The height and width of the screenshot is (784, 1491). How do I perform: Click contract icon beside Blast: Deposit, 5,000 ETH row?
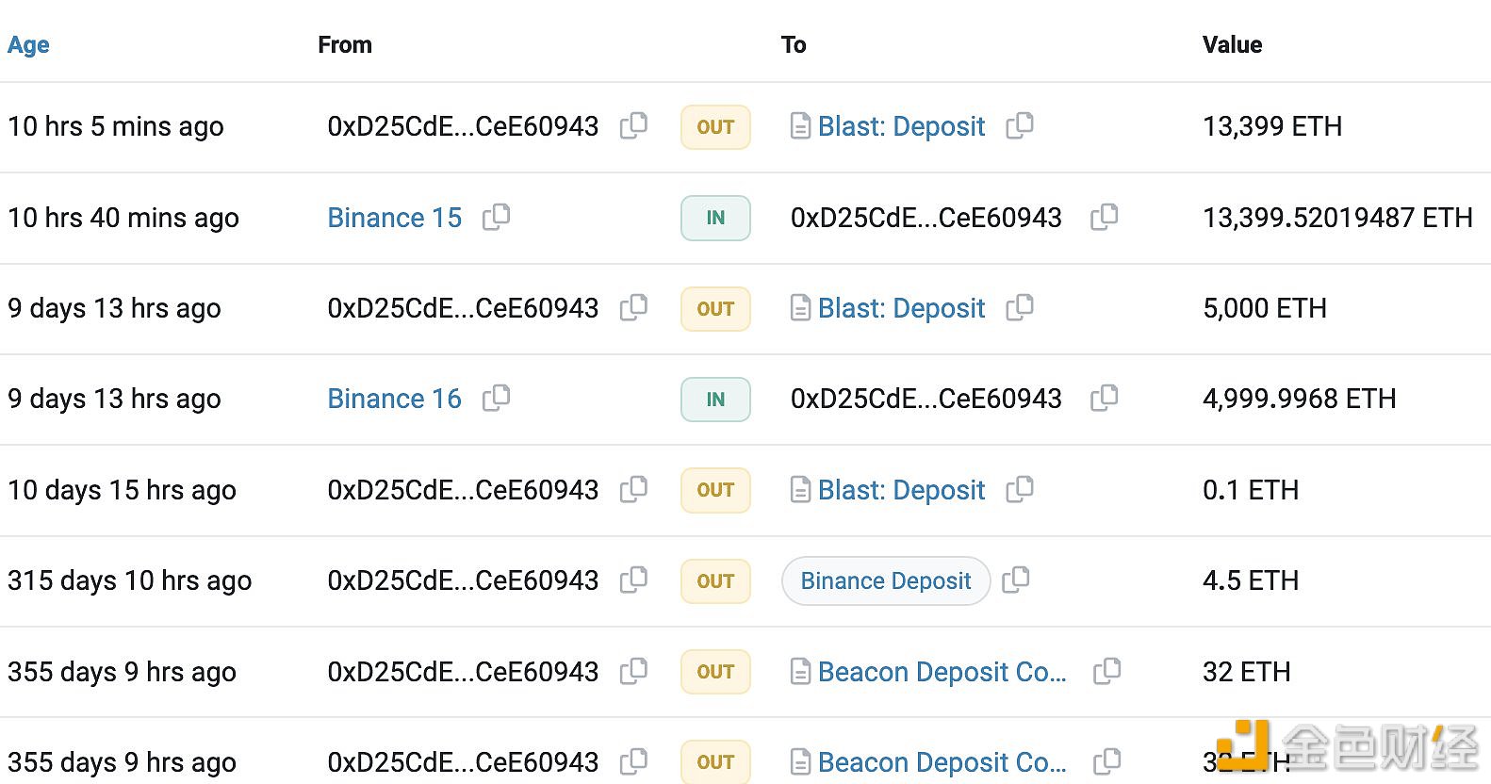(x=800, y=308)
